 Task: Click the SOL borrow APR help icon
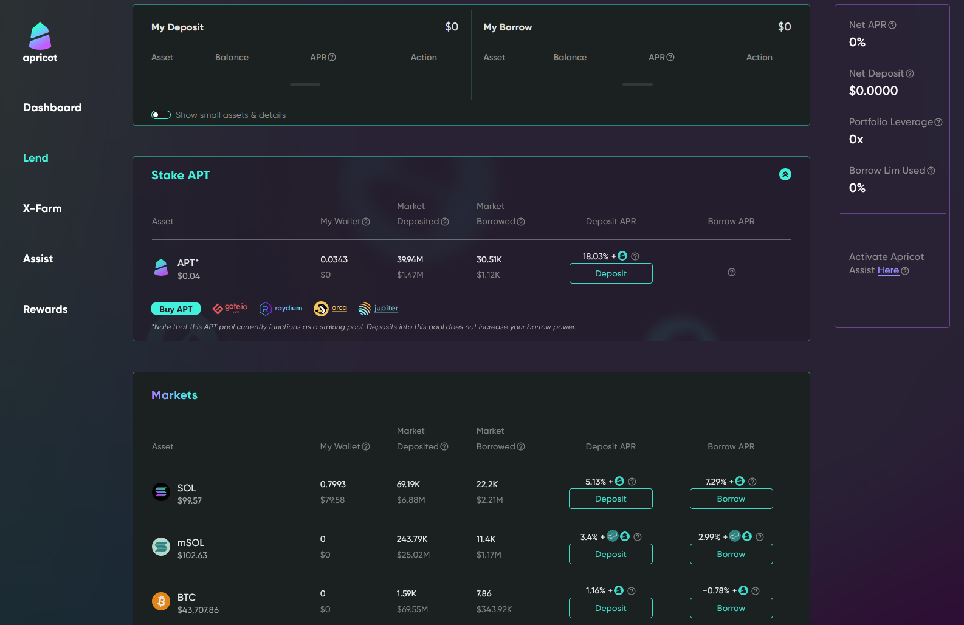click(752, 482)
